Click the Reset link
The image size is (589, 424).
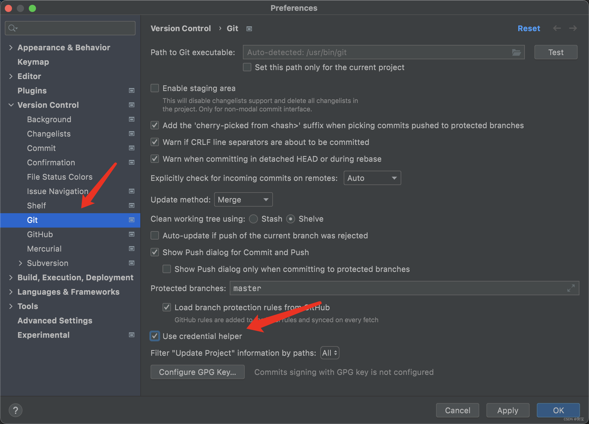529,28
